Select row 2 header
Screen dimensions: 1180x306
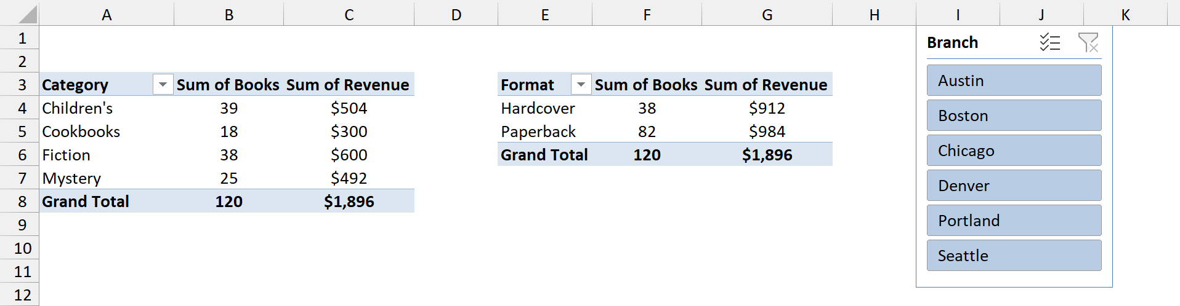(20, 61)
